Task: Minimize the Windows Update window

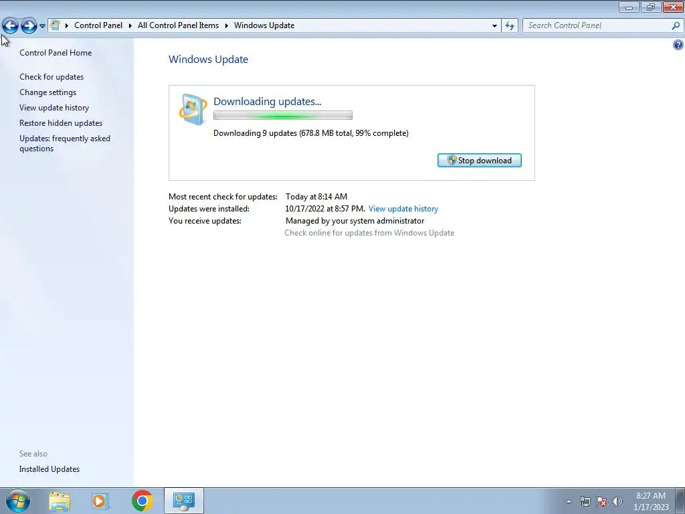Action: (629, 7)
